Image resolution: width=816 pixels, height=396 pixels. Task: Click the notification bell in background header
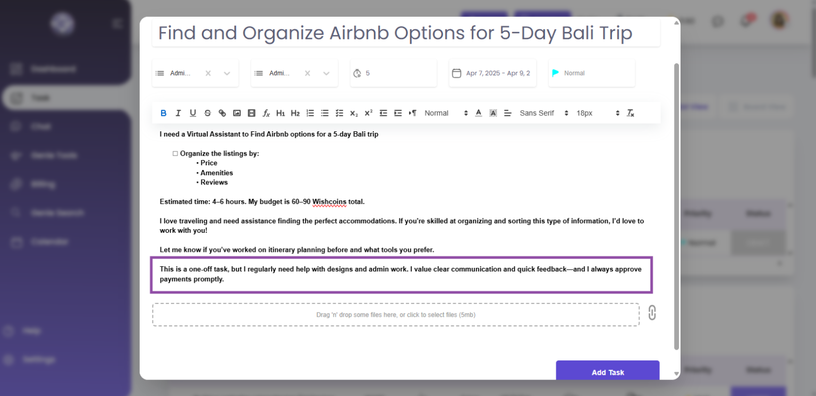(746, 21)
